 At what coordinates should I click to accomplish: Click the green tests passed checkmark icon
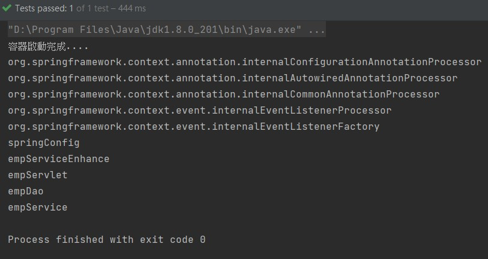pyautogui.click(x=7, y=8)
